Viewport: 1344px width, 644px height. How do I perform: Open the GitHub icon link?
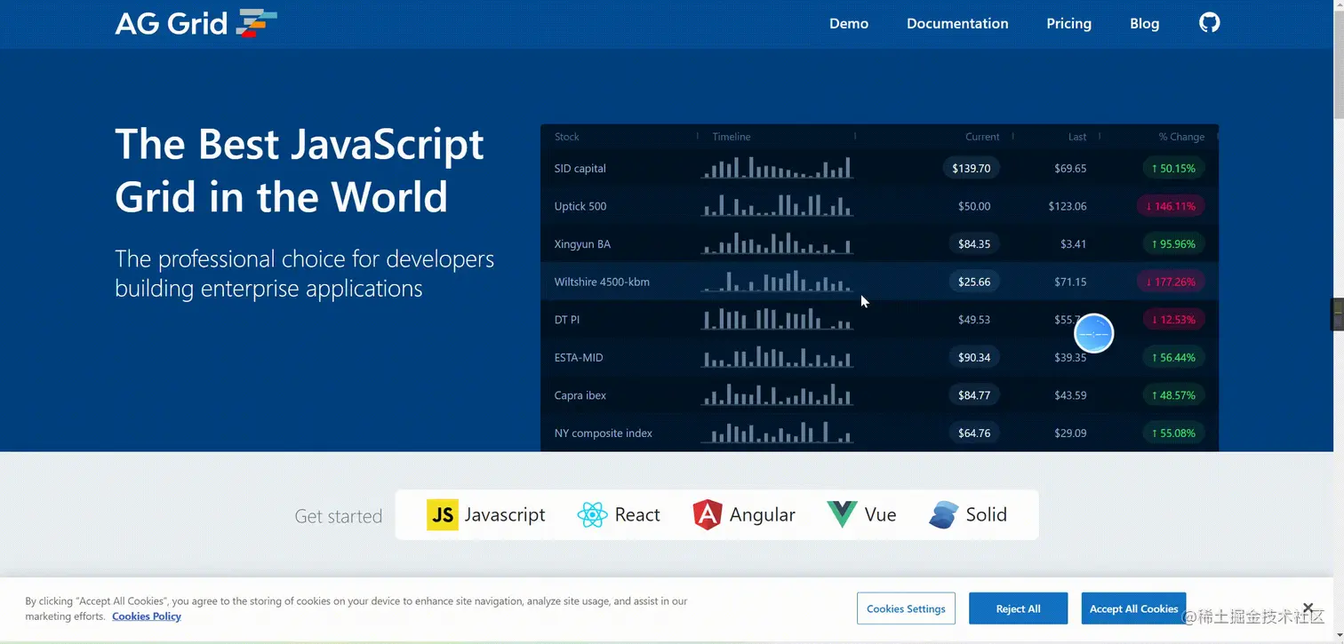point(1209,22)
